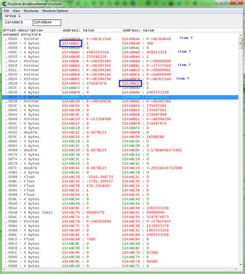This screenshot has width=245, height=274.
Task: Select the 0090 - Float row
Action: 120,186
